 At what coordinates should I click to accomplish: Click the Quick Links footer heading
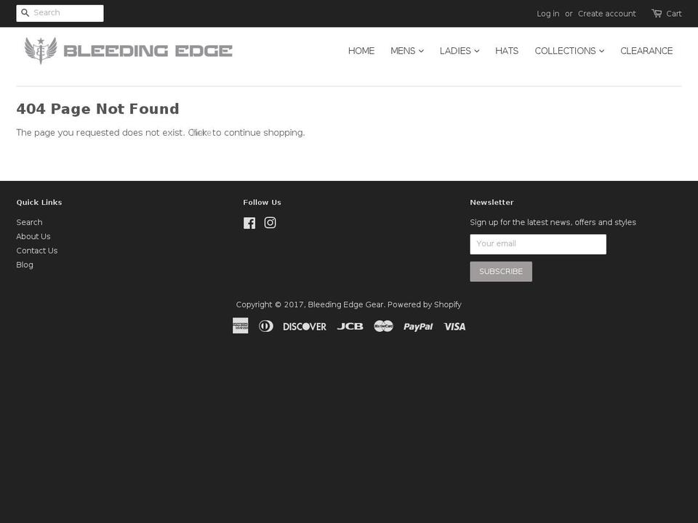click(x=39, y=203)
